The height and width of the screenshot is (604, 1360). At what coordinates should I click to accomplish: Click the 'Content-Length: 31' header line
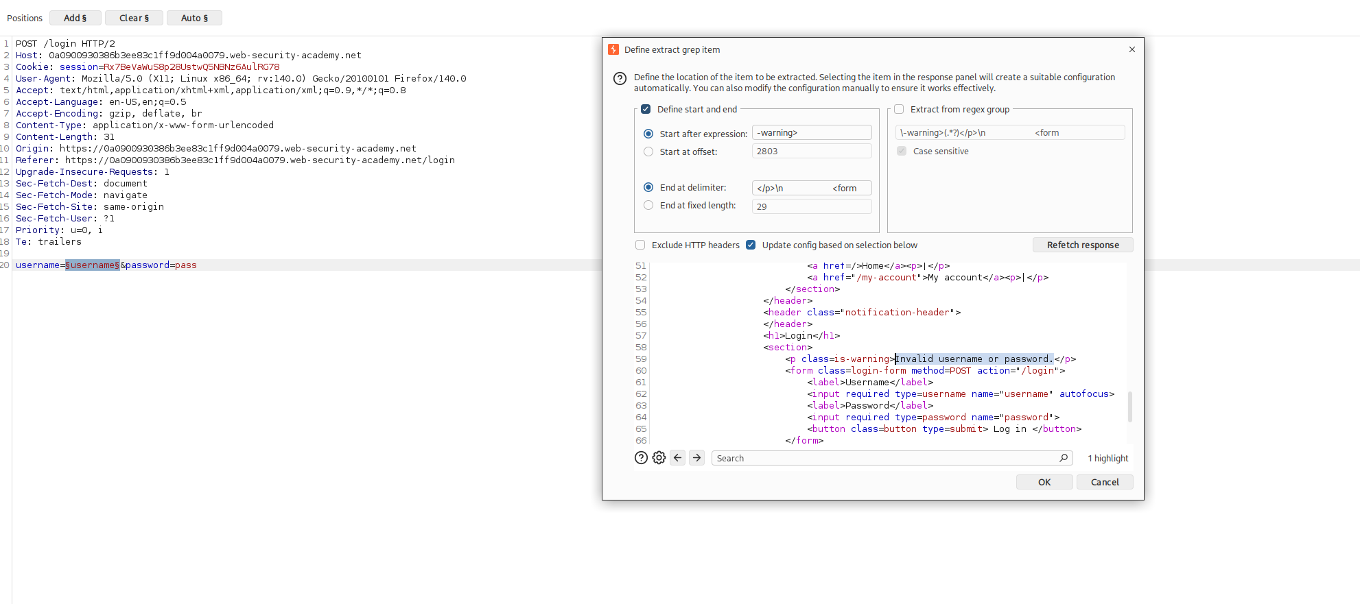65,137
